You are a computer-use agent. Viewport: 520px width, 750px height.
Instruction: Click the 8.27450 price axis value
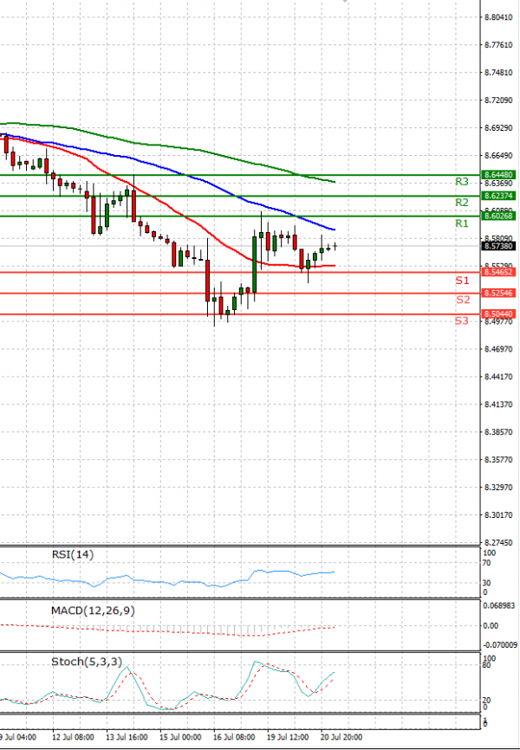tap(498, 543)
